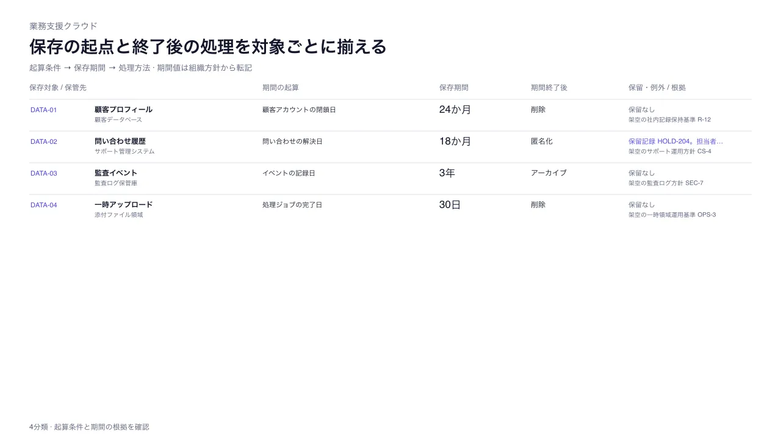The width and height of the screenshot is (781, 439).
Task: Click the footer note 4分類 · 起算条件と期間の根拠を確認
Action: click(89, 427)
